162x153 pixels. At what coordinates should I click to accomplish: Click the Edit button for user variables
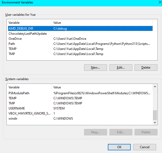click(x=121, y=68)
